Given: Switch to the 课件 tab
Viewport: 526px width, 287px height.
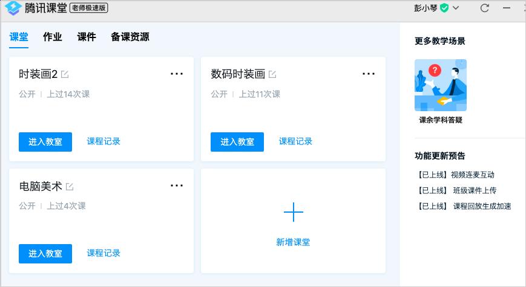Looking at the screenshot, I should (87, 37).
